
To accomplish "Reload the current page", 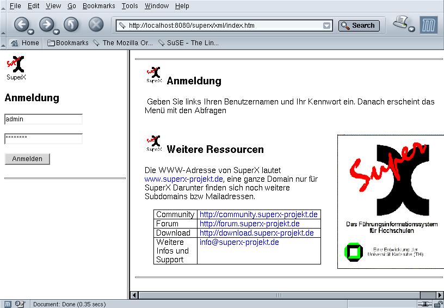I will tap(71, 24).
